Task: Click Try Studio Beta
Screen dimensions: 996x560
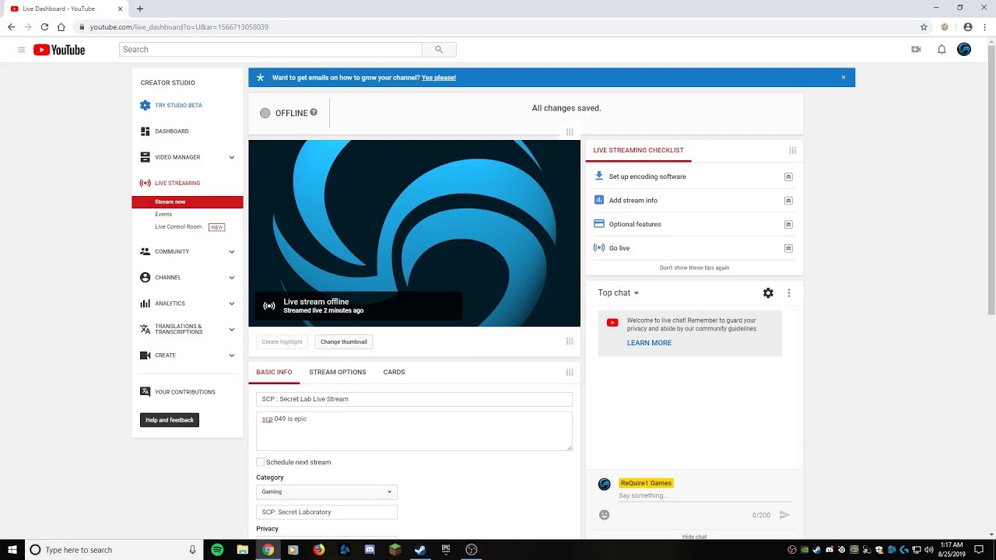Action: pyautogui.click(x=178, y=106)
